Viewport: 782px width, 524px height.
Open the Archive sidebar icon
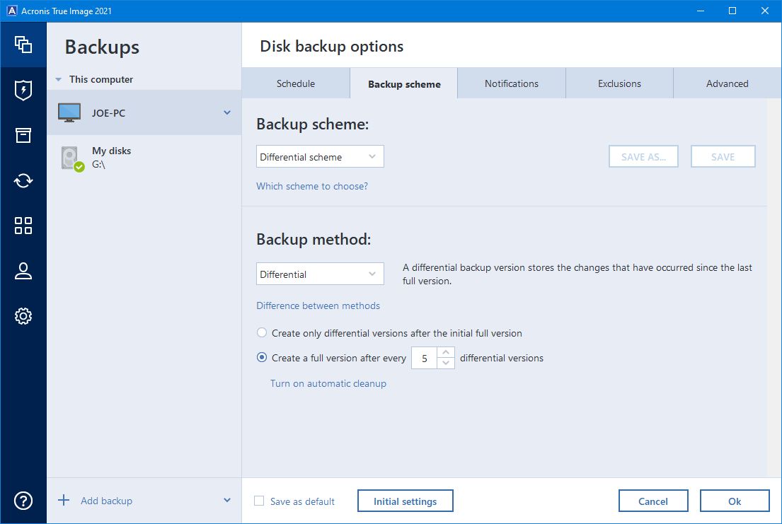pyautogui.click(x=23, y=135)
